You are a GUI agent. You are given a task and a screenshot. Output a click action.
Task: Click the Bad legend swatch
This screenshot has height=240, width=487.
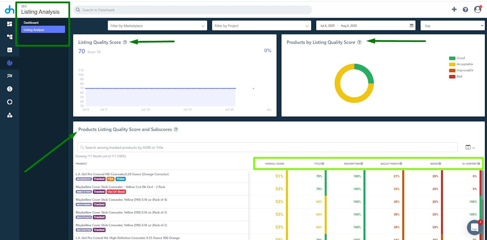452,76
